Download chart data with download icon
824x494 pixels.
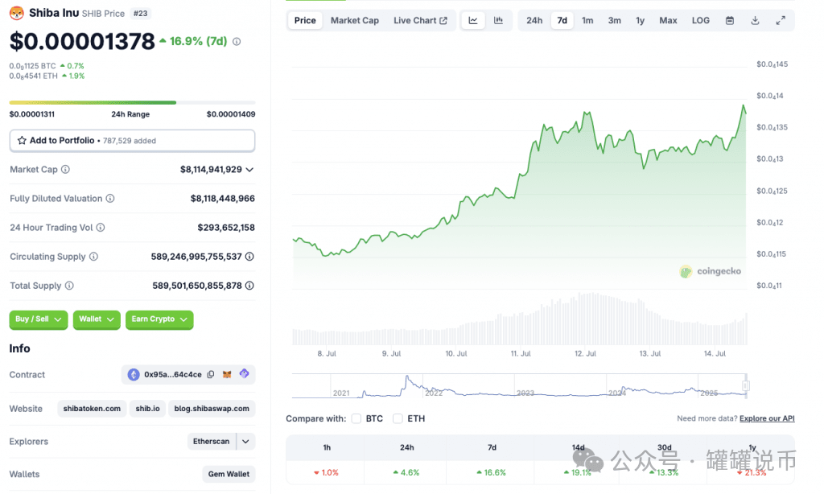pos(755,20)
